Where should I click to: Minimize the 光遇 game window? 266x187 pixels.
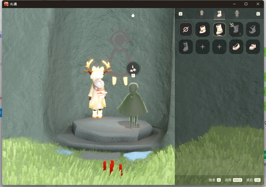tap(234, 4)
